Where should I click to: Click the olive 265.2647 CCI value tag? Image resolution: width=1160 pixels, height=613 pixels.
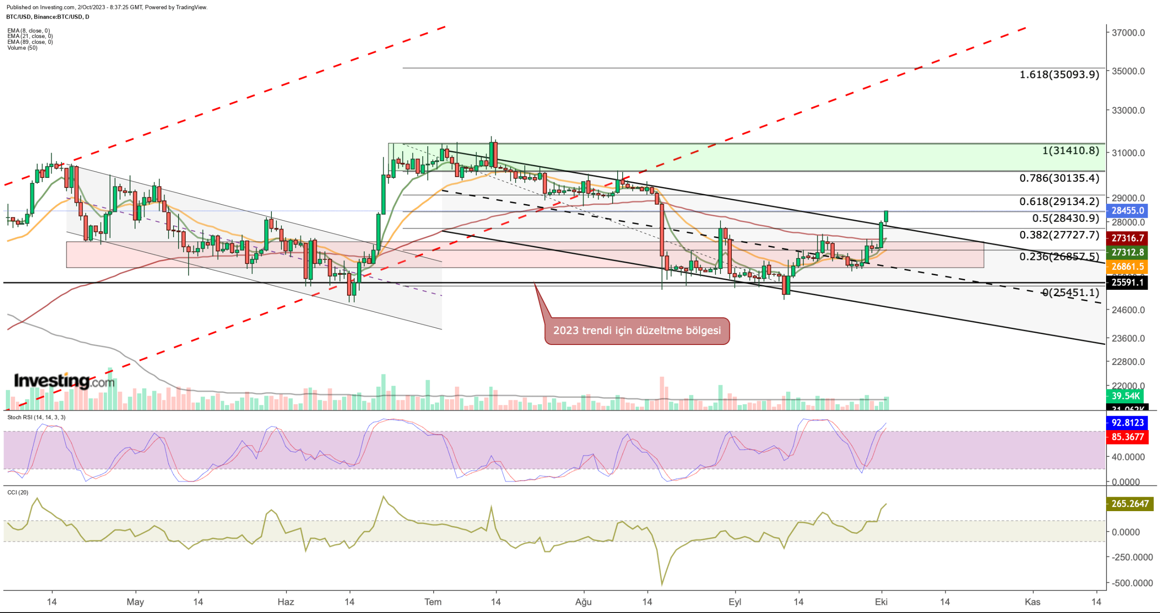click(1130, 504)
